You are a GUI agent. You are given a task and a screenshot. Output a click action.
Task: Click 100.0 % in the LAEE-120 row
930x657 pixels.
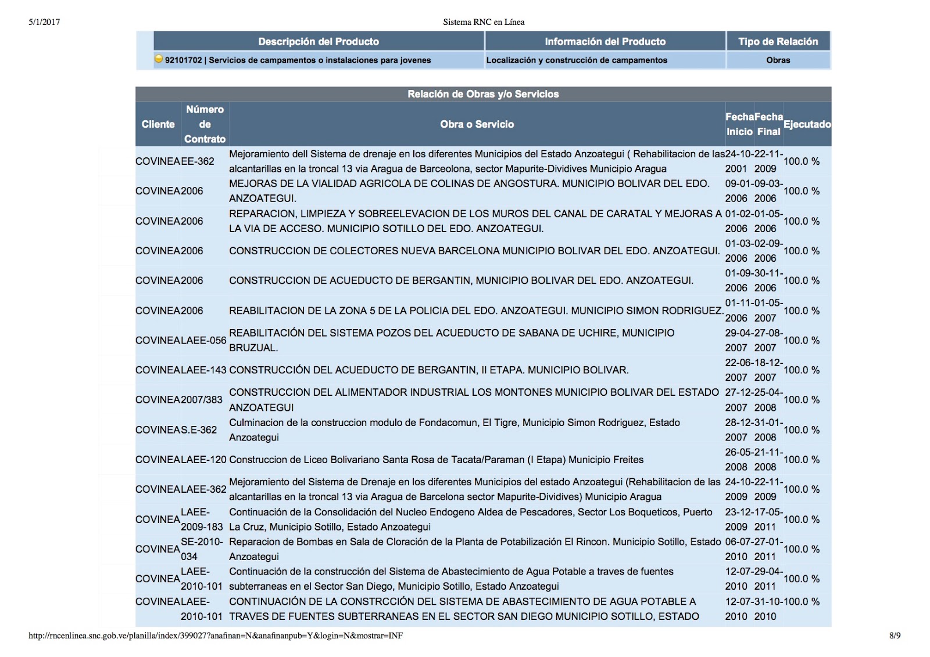click(x=802, y=460)
